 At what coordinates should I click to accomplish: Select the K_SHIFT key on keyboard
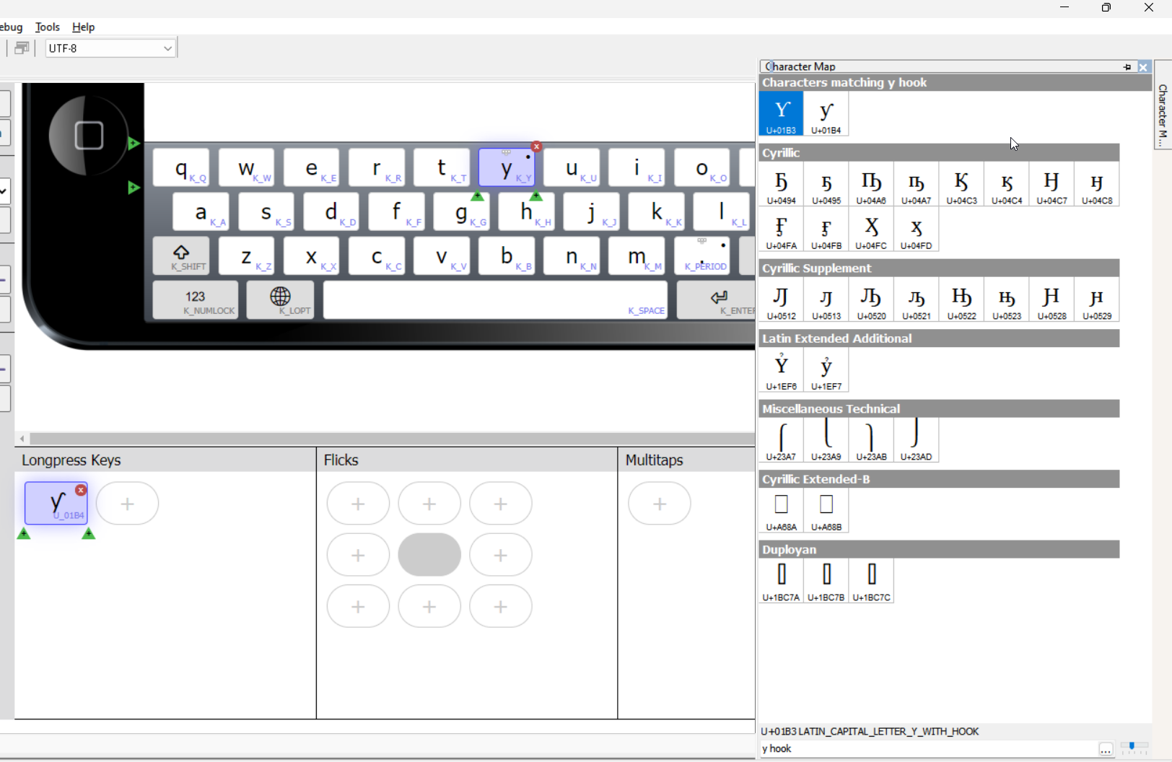(181, 255)
